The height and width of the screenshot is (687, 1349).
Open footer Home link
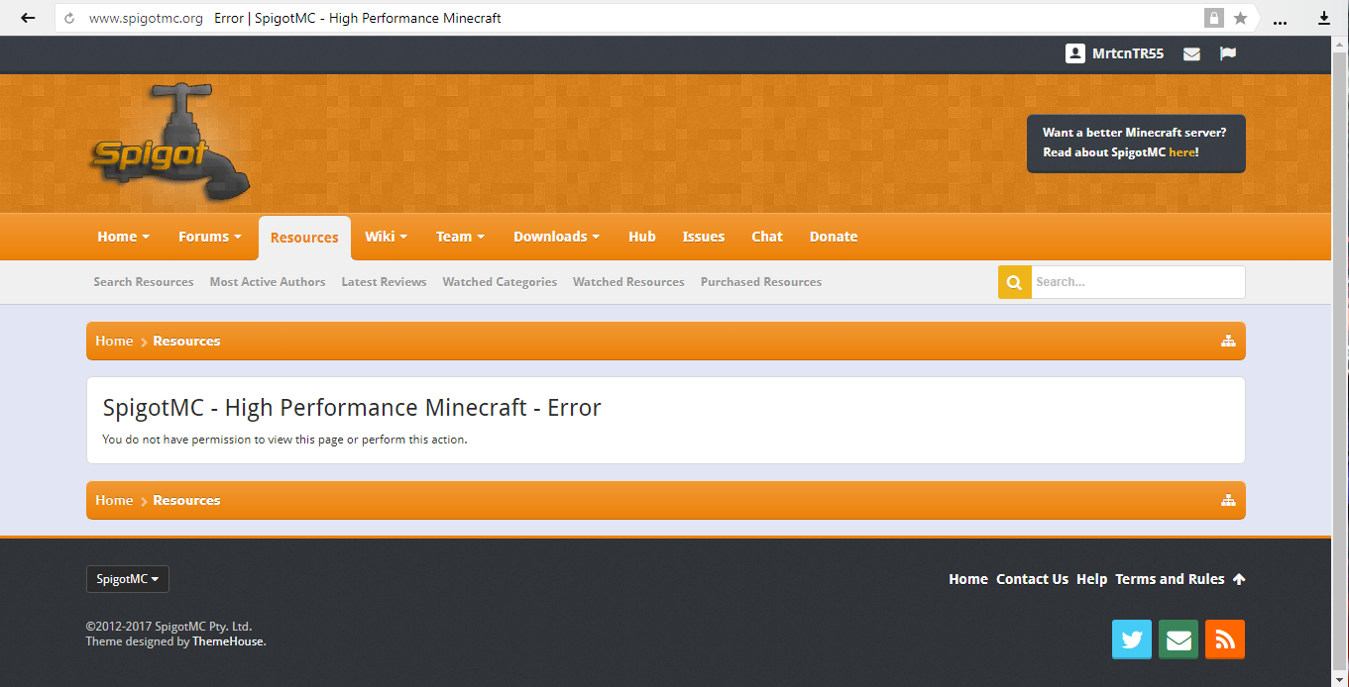click(x=968, y=579)
